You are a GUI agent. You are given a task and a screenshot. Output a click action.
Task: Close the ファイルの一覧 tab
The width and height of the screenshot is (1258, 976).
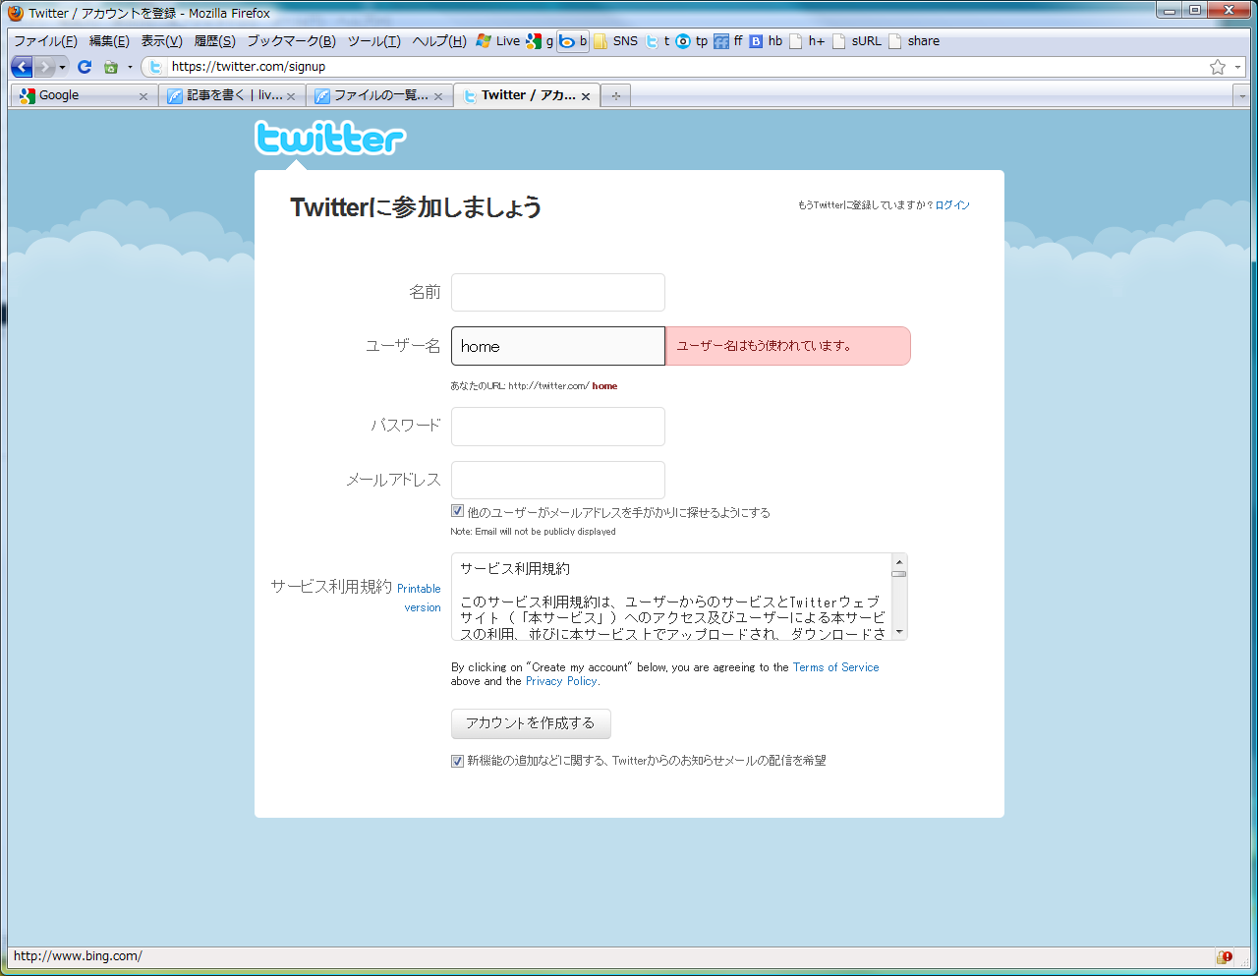[x=438, y=96]
